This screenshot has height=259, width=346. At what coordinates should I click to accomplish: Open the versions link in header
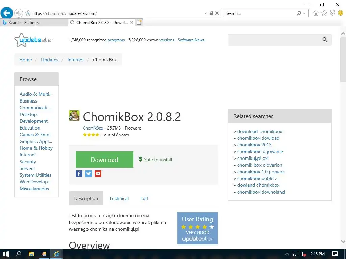point(167,40)
